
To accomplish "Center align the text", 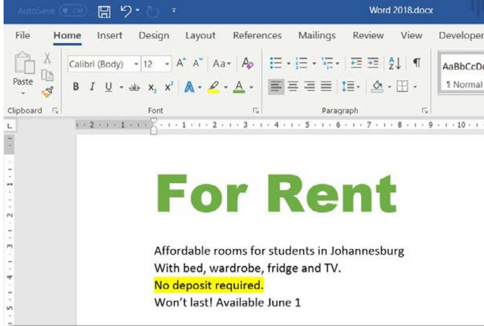I will click(x=293, y=87).
